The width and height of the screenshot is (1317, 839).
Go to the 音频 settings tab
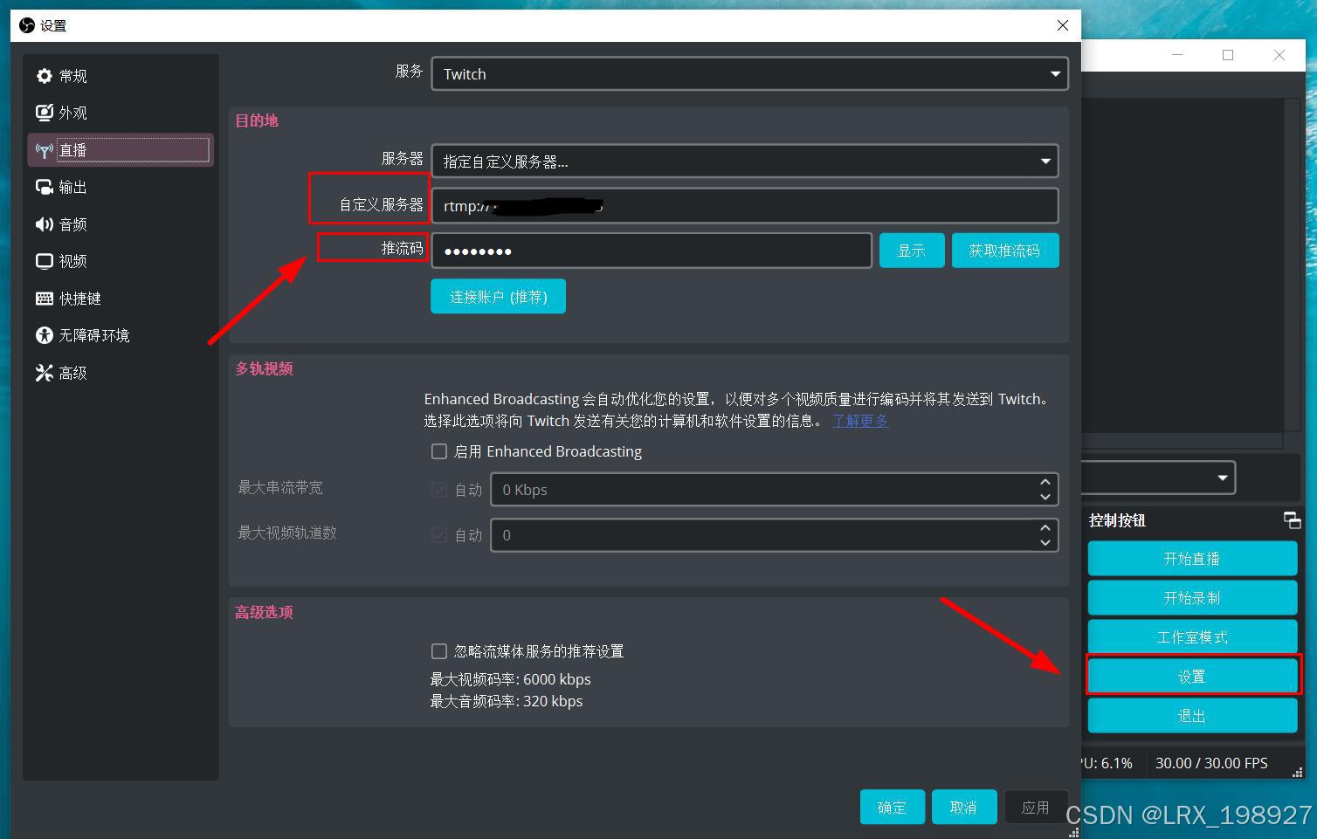click(121, 224)
